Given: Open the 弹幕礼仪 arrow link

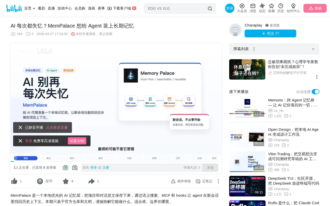Looking at the screenshot, I should pos(192,168).
